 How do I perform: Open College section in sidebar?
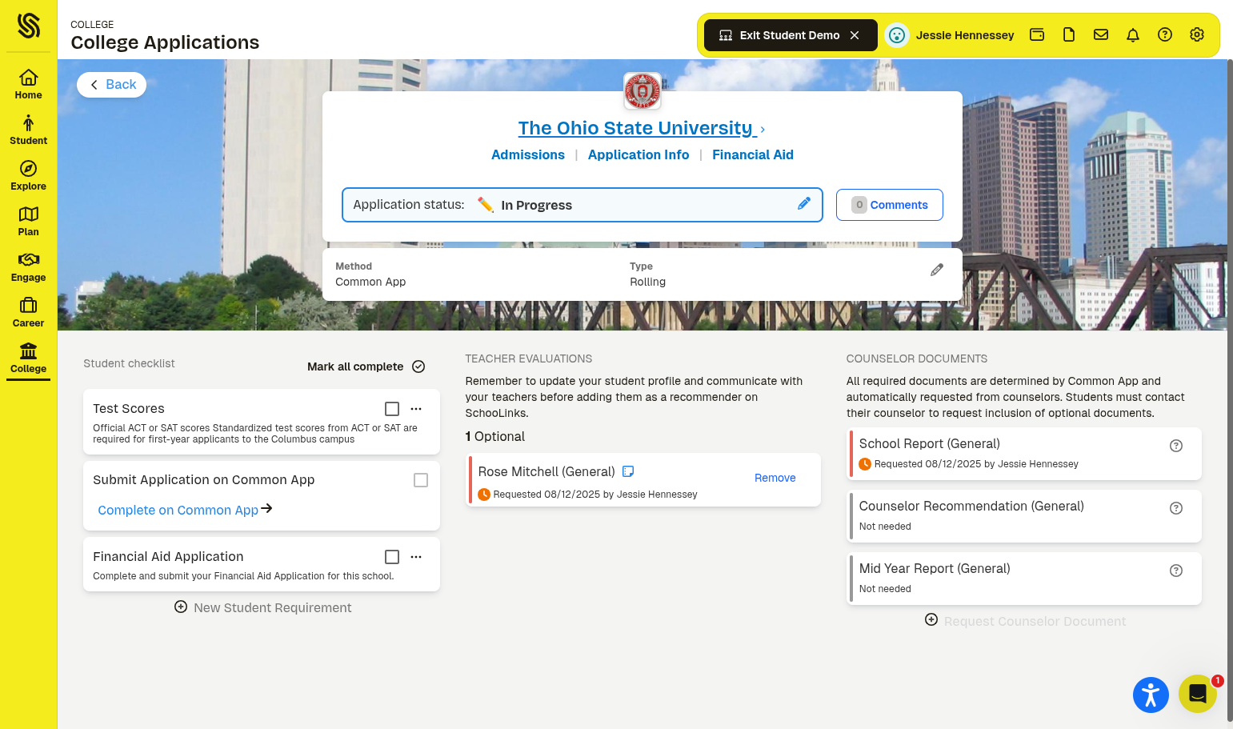click(x=28, y=358)
